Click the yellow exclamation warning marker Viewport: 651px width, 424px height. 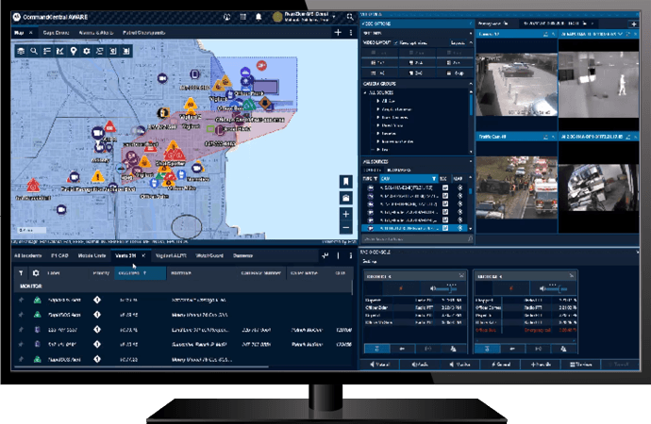tap(97, 176)
